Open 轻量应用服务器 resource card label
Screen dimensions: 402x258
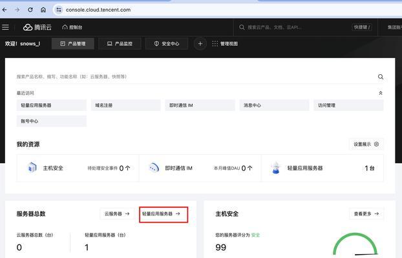click(x=305, y=168)
